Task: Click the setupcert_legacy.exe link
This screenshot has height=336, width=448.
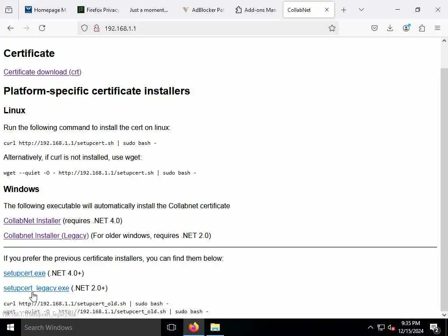Action: 36,288
